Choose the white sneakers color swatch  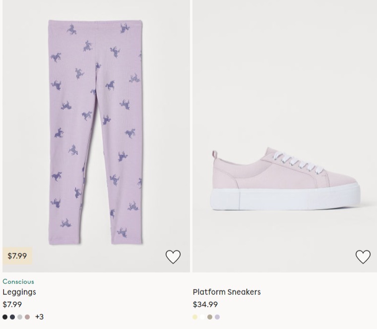[x=202, y=317]
